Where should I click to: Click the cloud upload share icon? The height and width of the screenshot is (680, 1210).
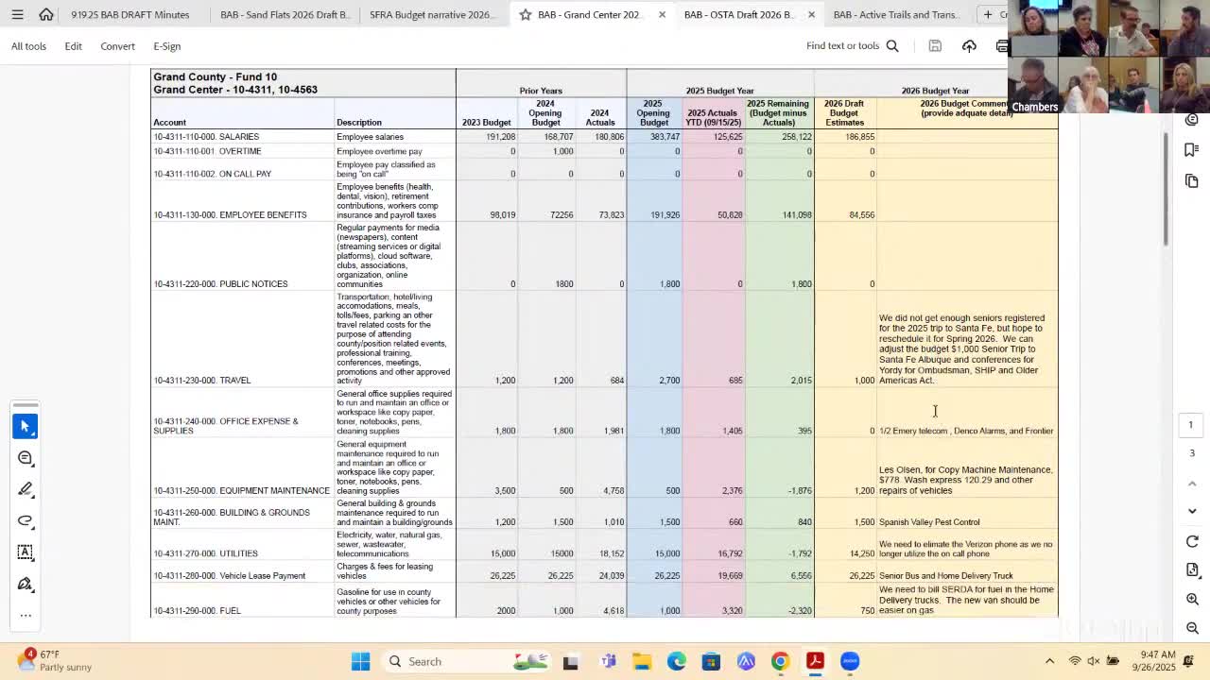(969, 45)
